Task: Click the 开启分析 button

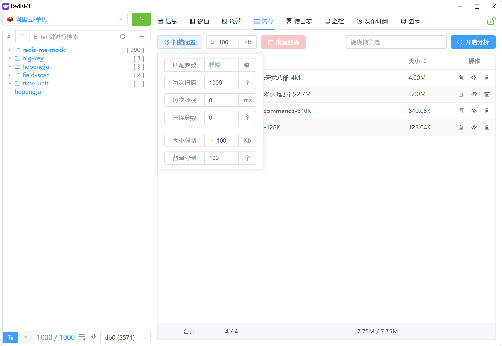Action: pos(473,42)
